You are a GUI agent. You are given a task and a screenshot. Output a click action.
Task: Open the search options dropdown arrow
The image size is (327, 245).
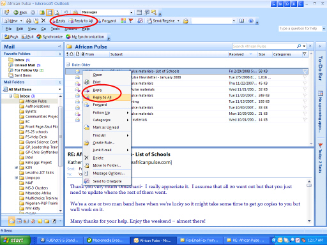[x=304, y=46]
